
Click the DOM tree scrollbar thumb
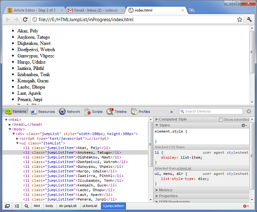click(151, 144)
